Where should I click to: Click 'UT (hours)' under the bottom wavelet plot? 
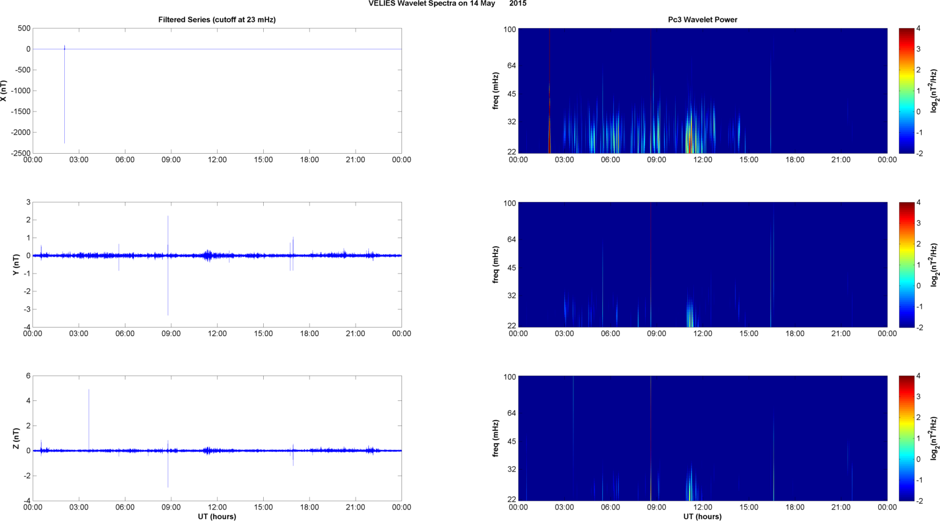pyautogui.click(x=703, y=516)
